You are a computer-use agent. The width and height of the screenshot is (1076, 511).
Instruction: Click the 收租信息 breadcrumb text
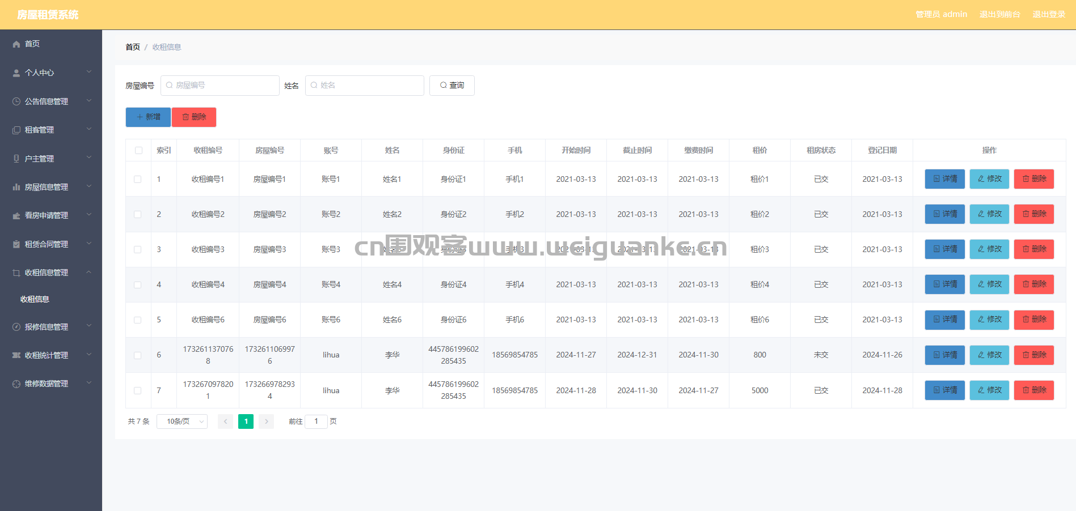tap(167, 47)
